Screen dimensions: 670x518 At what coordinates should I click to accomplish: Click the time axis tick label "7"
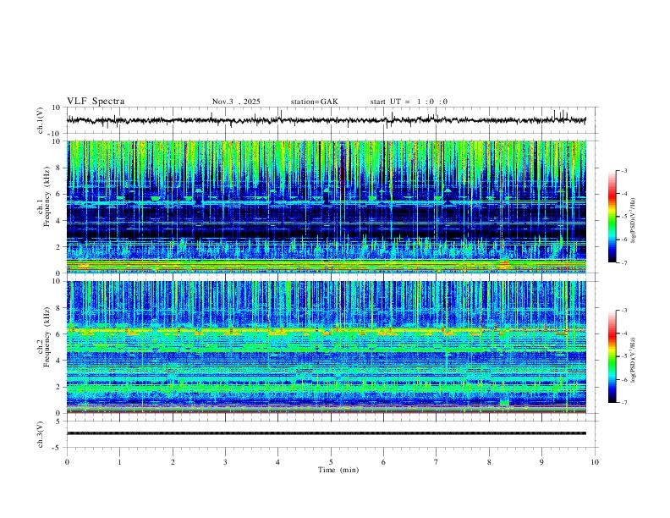[x=437, y=462]
